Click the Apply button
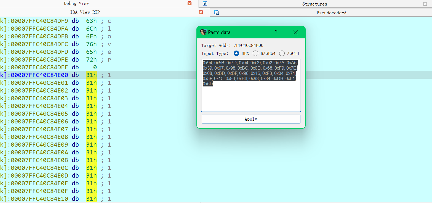Viewport: 432px width, 203px height. tap(251, 119)
